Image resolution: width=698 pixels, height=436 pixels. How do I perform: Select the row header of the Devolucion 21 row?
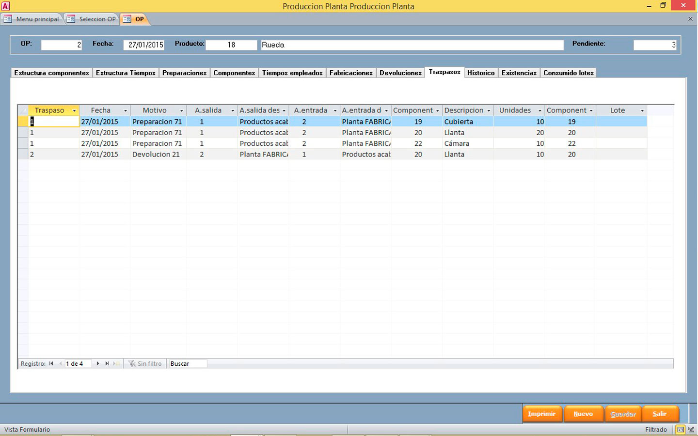pos(23,155)
